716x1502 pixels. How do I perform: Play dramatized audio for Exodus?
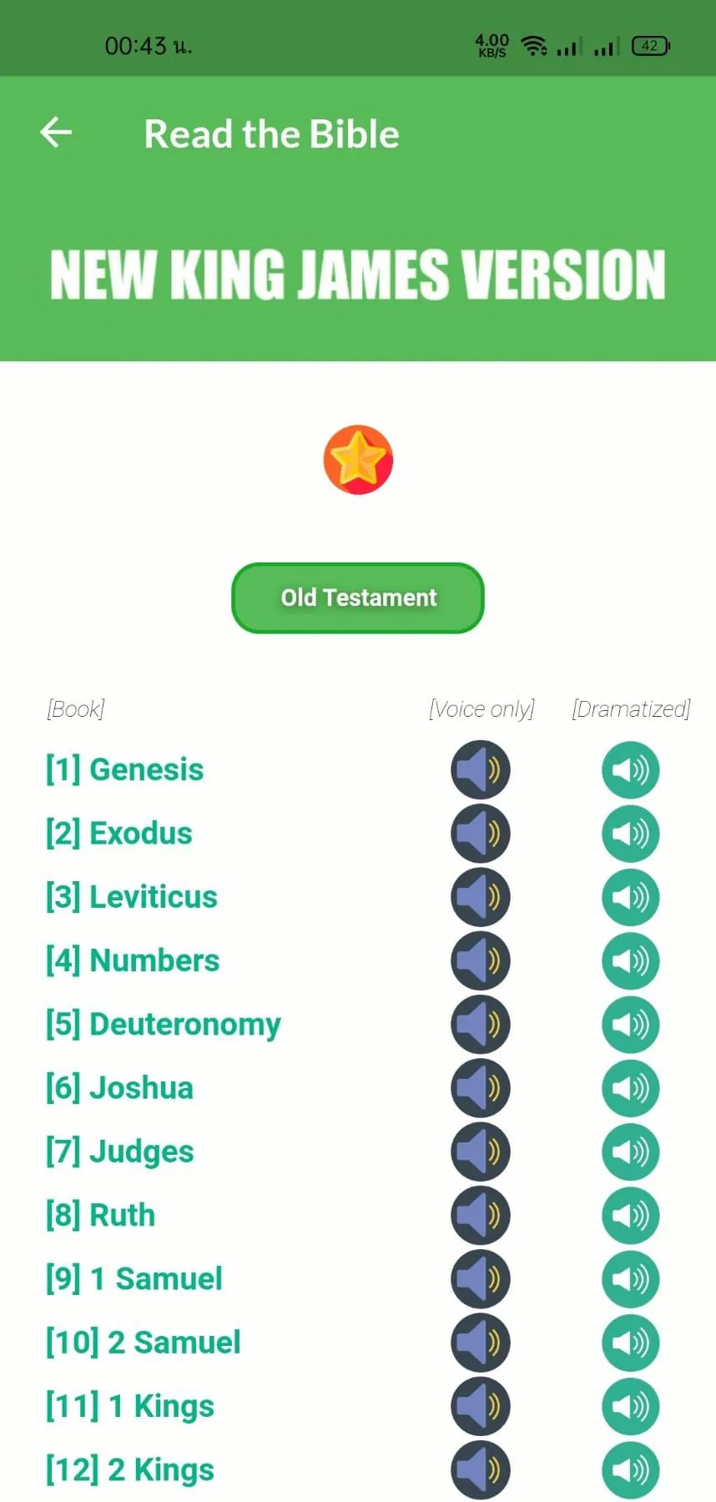[631, 834]
